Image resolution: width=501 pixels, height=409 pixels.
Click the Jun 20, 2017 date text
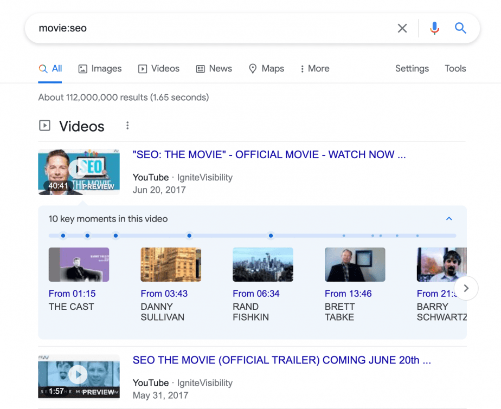[x=159, y=190]
